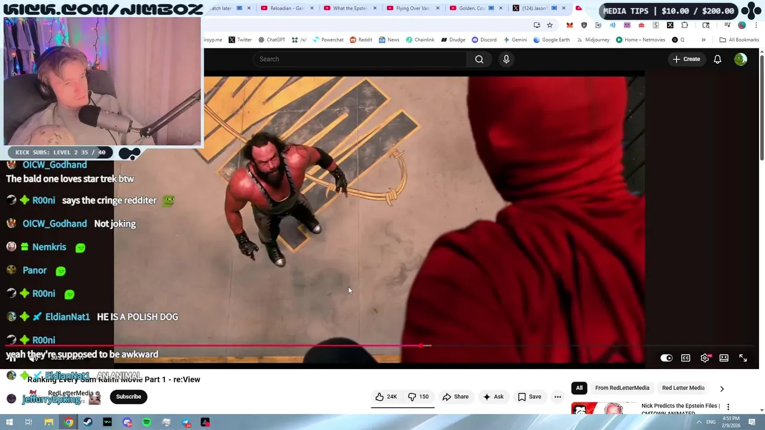The image size is (765, 430).
Task: Click the MetaMask fox extension icon
Action: 570,25
